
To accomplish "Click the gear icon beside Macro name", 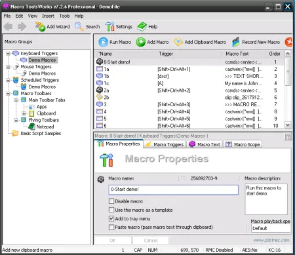I will [101, 180].
